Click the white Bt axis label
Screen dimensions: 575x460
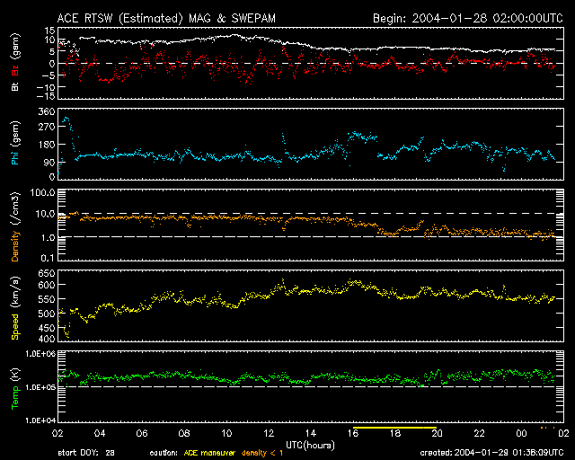click(x=15, y=87)
